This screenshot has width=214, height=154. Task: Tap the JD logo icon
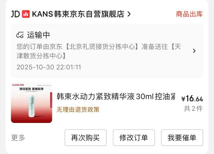click(15, 14)
